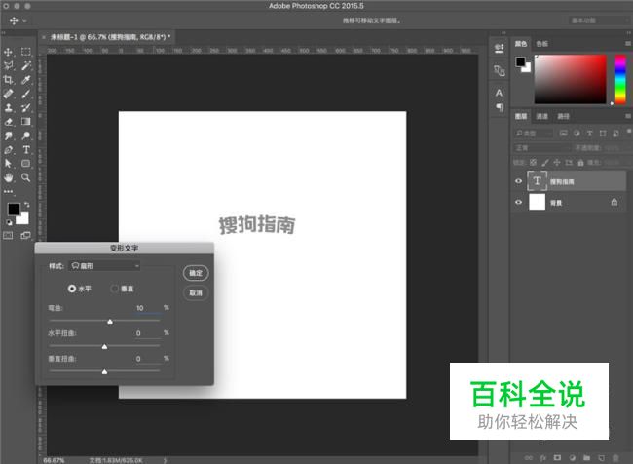Image resolution: width=633 pixels, height=464 pixels.
Task: Lock image pixels brush icon
Action: point(545,162)
